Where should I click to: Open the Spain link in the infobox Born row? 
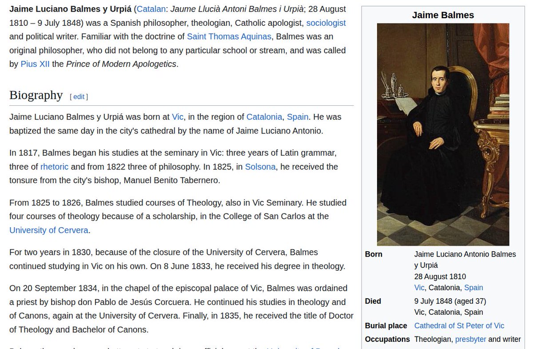tap(473, 288)
